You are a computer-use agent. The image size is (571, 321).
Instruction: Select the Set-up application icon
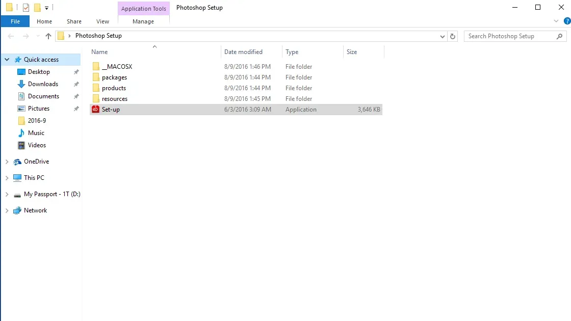coord(95,109)
